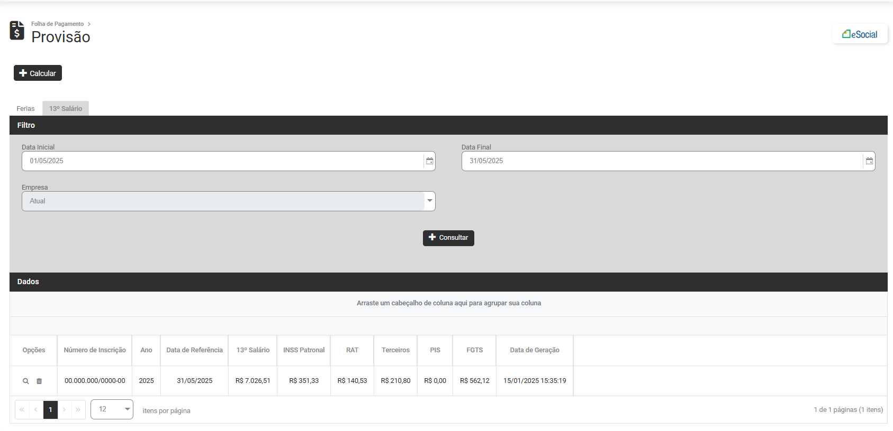Select the 13º Salário tab
Screen dimensions: 893x431
[x=66, y=109]
